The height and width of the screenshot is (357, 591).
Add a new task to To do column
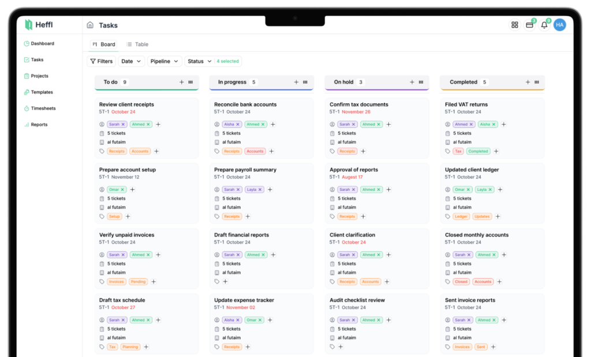(181, 82)
